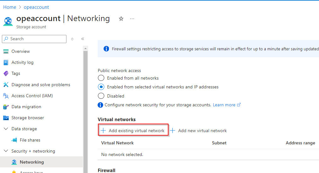Go to Home in the breadcrumb

(9, 7)
